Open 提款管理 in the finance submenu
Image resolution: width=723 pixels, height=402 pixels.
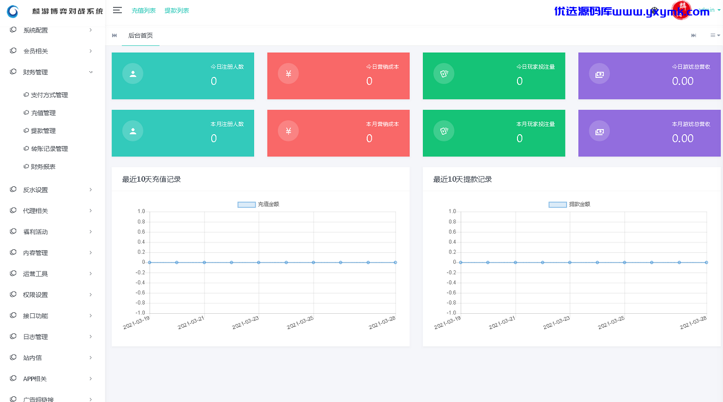pyautogui.click(x=43, y=131)
